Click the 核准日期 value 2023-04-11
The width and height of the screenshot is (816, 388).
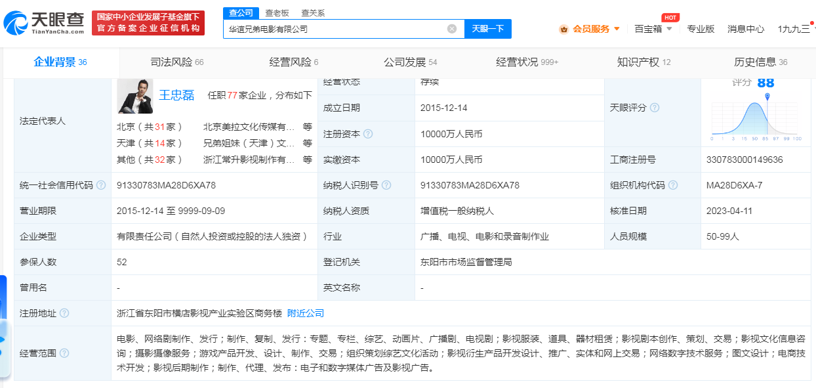click(x=729, y=211)
